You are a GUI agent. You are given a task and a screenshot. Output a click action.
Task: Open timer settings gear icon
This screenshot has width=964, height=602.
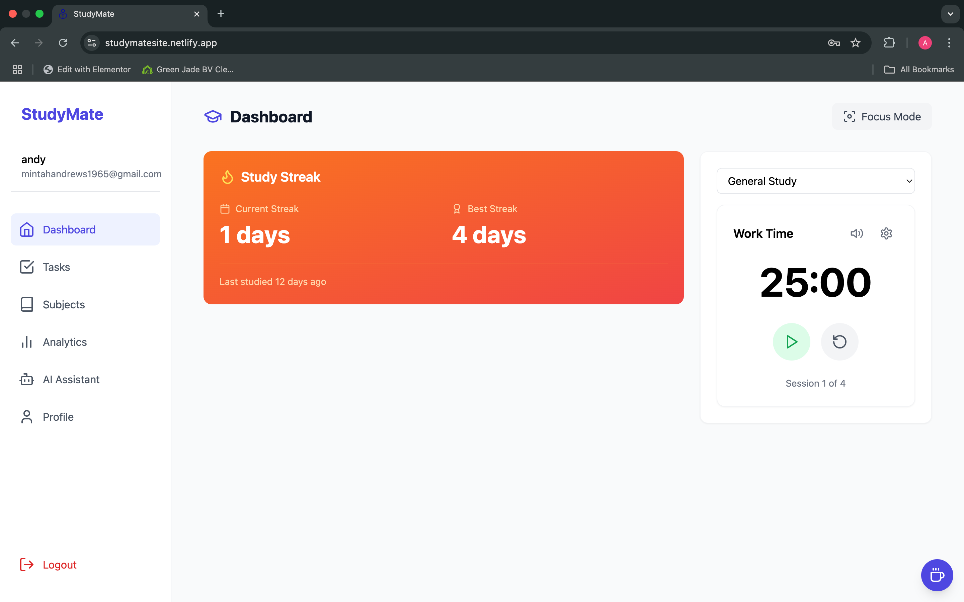(x=886, y=233)
